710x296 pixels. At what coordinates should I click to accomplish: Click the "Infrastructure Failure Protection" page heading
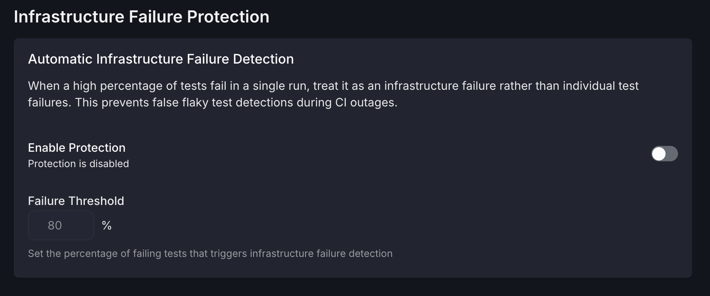141,17
